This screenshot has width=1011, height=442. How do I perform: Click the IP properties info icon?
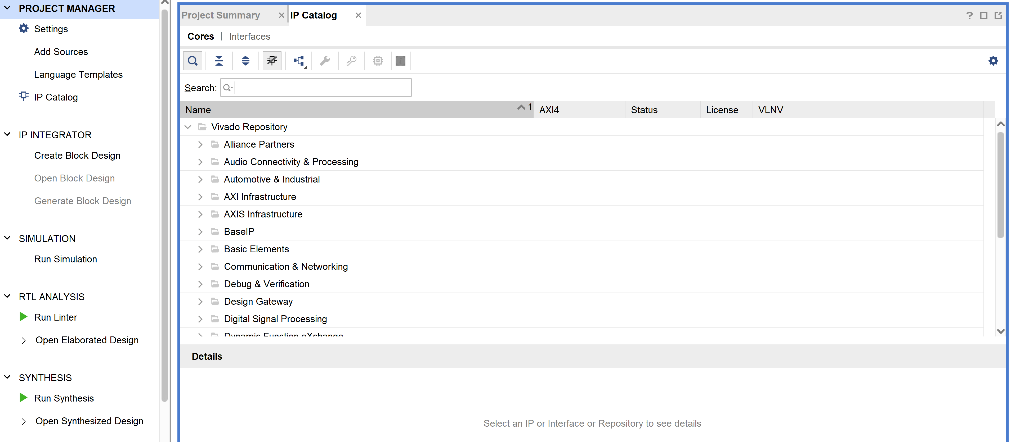pos(400,61)
